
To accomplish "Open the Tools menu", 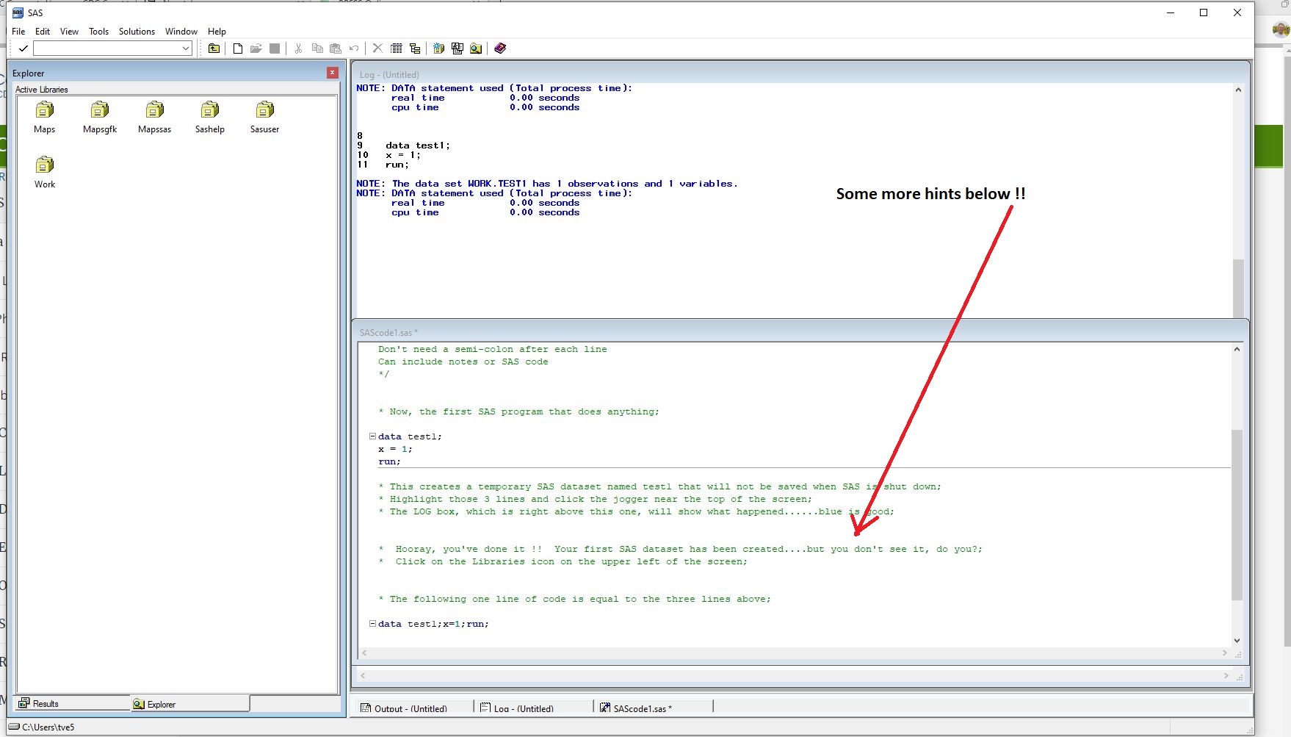I will click(98, 32).
